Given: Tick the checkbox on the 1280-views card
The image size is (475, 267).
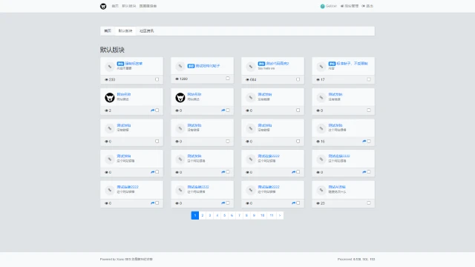Looking at the screenshot, I should tap(228, 79).
